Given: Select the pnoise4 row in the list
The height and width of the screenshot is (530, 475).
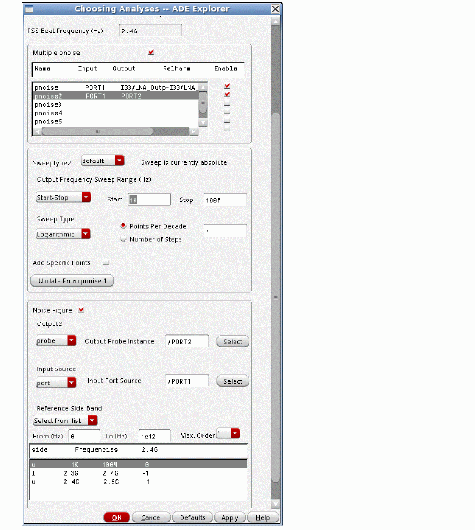Looking at the screenshot, I should pos(116,113).
